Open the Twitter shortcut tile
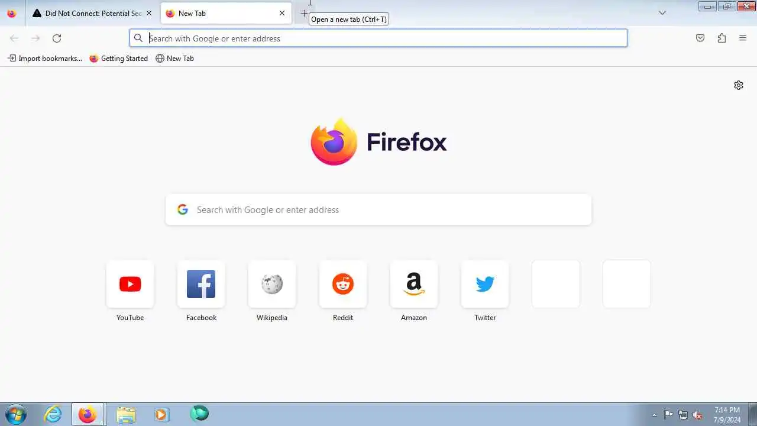757x426 pixels. point(485,284)
